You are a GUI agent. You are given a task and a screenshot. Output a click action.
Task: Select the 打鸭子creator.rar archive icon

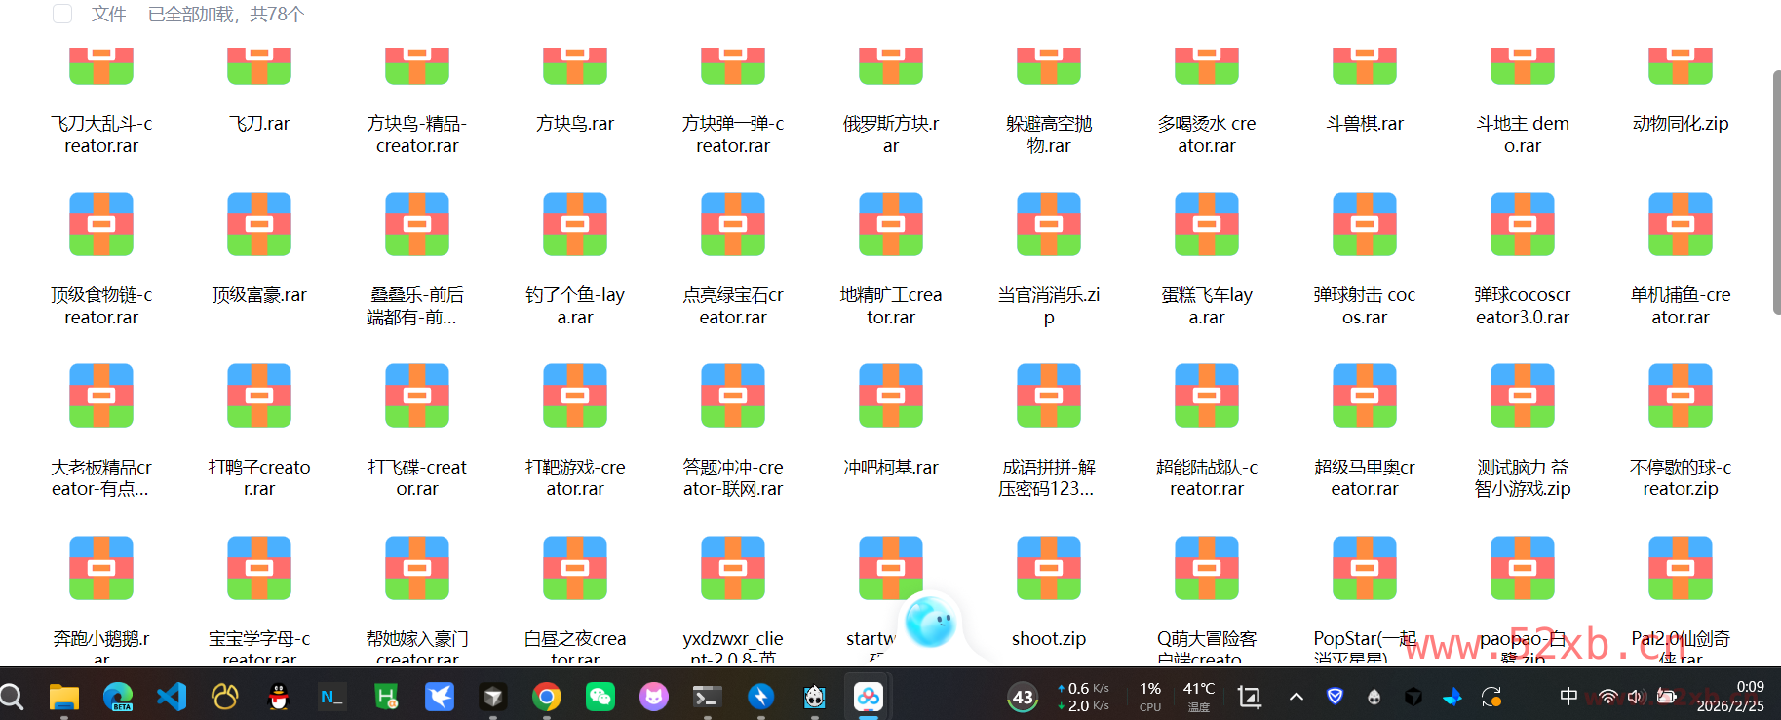[259, 396]
